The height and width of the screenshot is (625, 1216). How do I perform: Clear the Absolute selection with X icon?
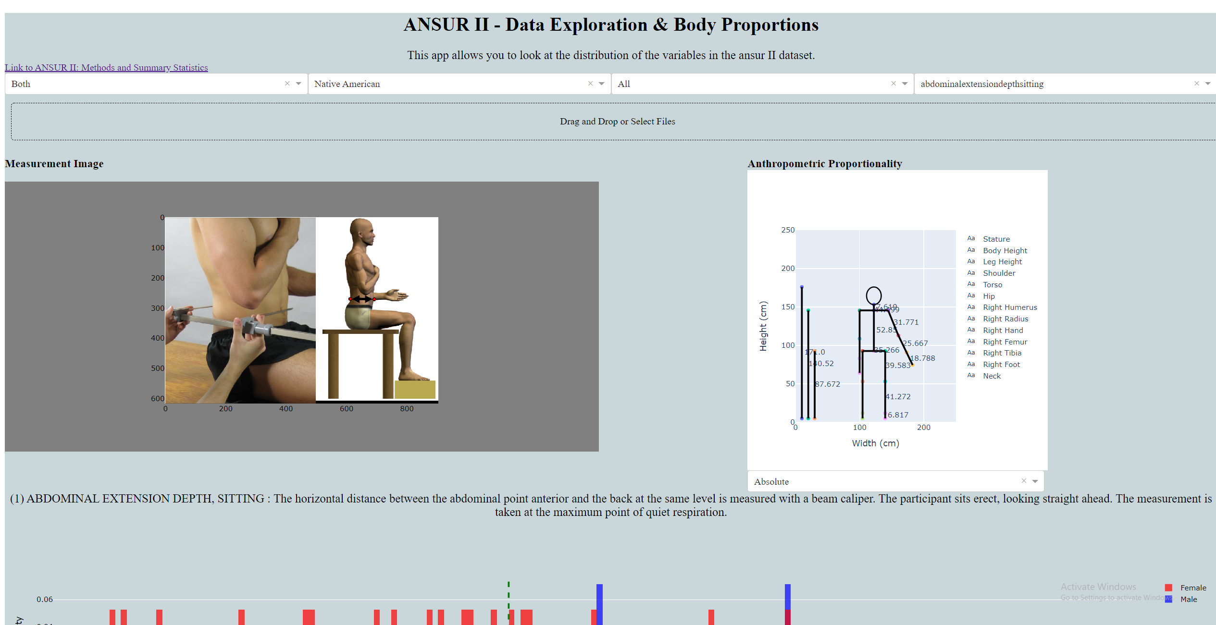(1024, 481)
